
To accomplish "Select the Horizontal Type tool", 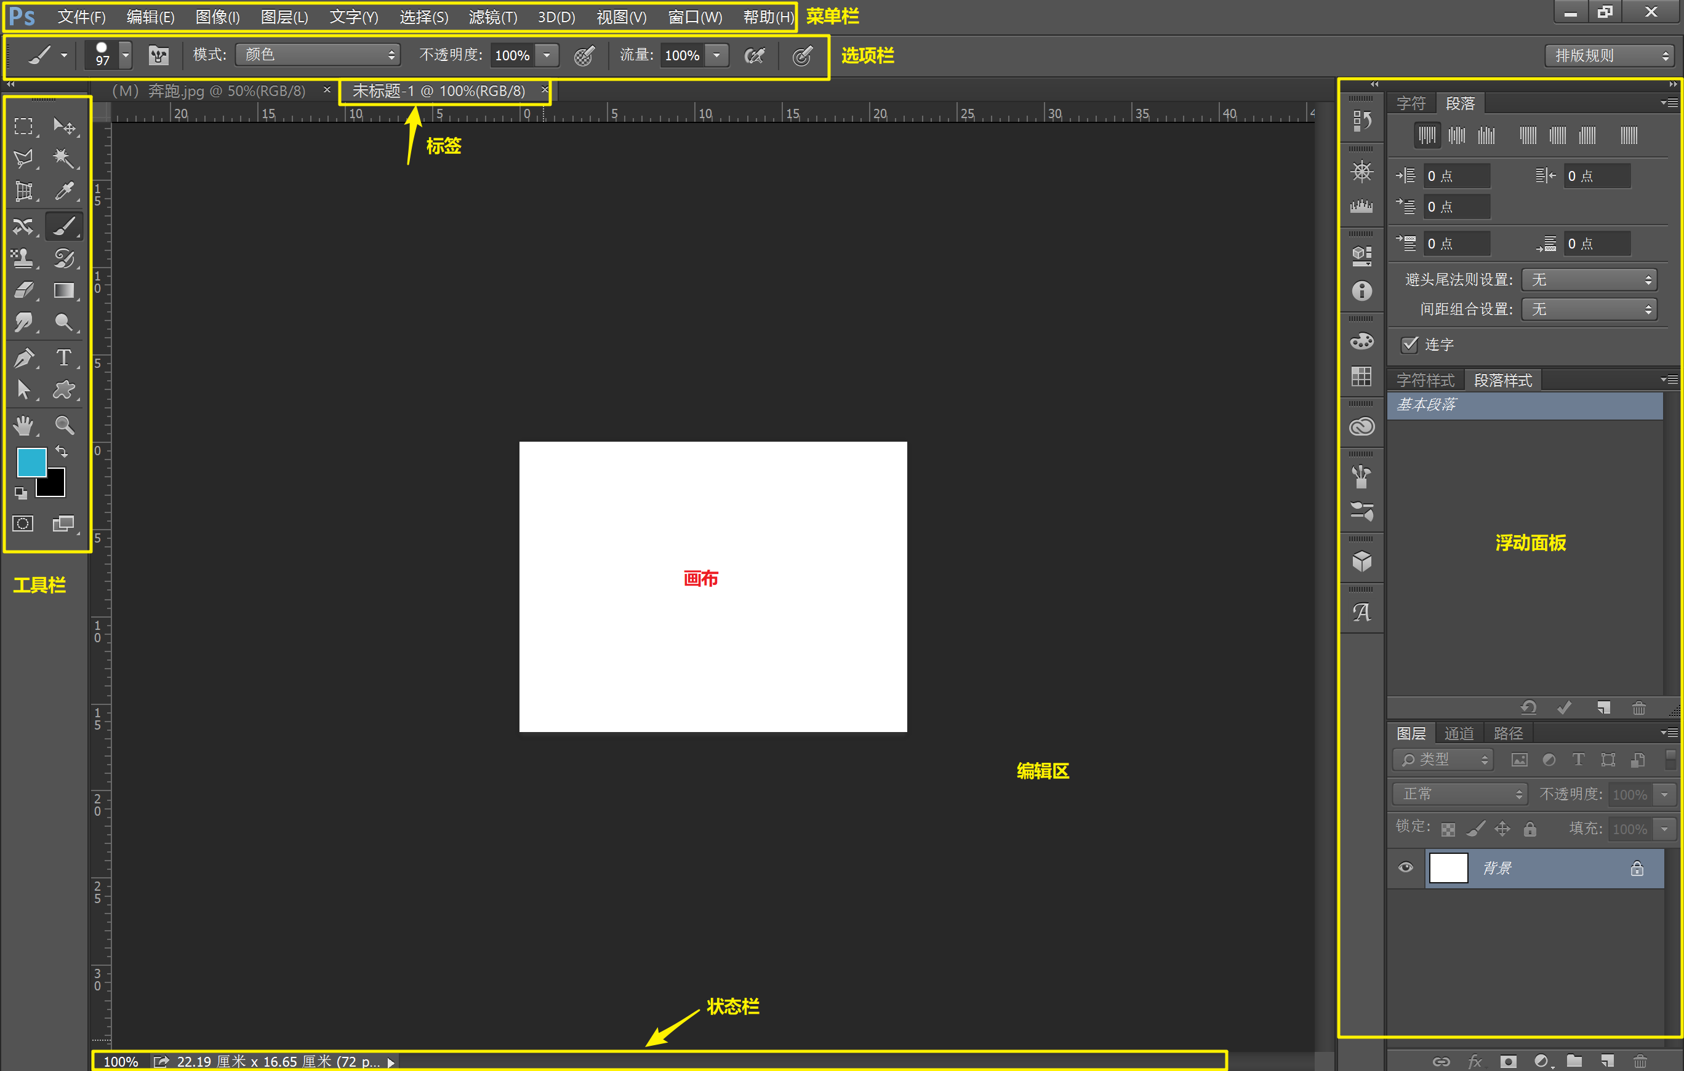I will point(63,357).
